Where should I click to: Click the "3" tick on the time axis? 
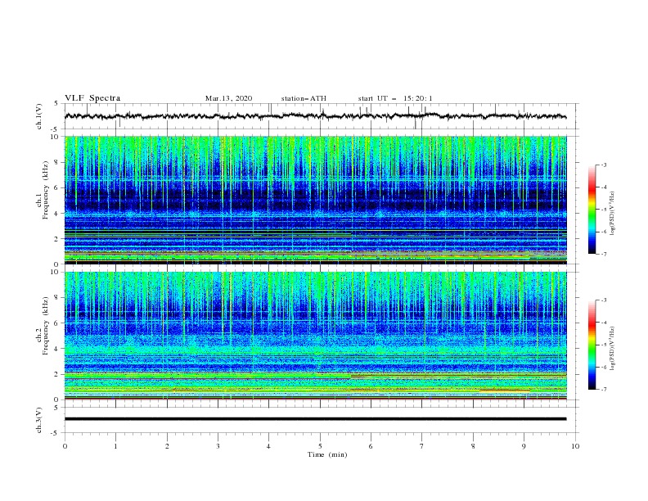click(218, 446)
